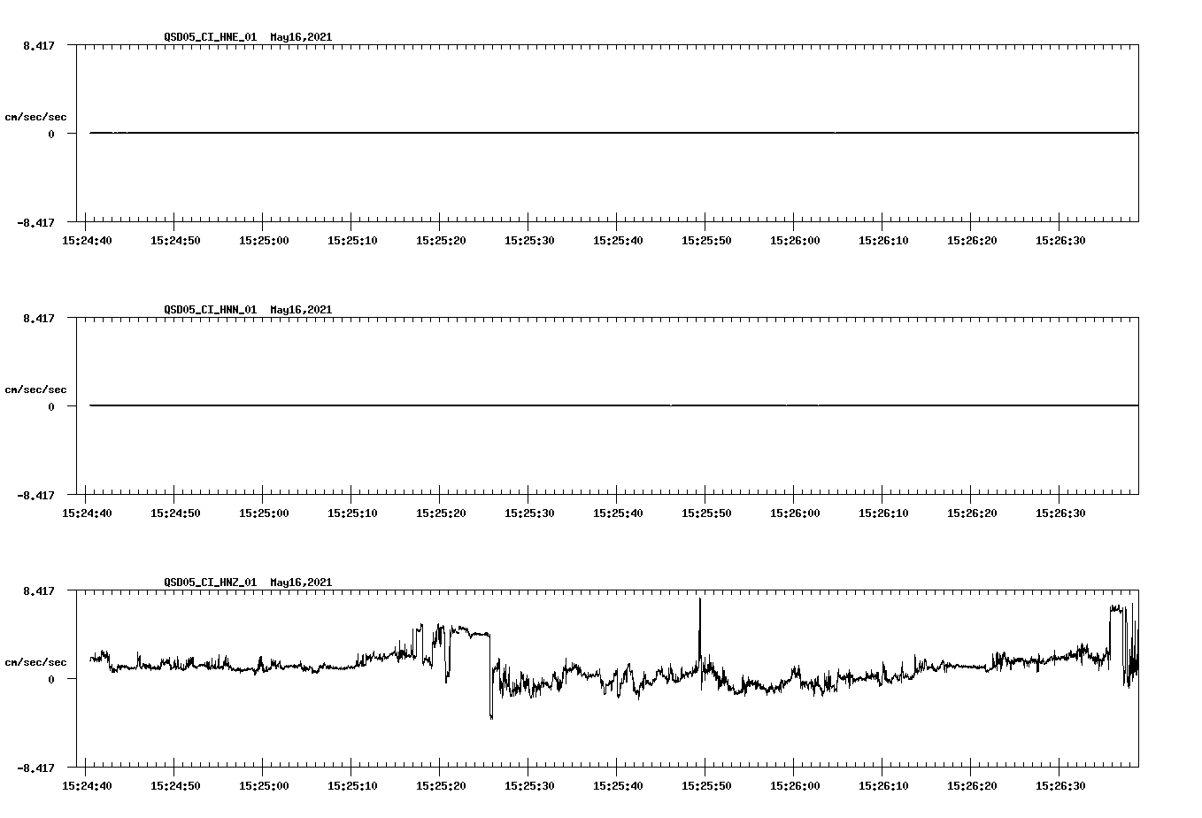Click the May16,2021 date on top plot
Image resolution: width=1202 pixels, height=818 pixels.
click(x=300, y=37)
